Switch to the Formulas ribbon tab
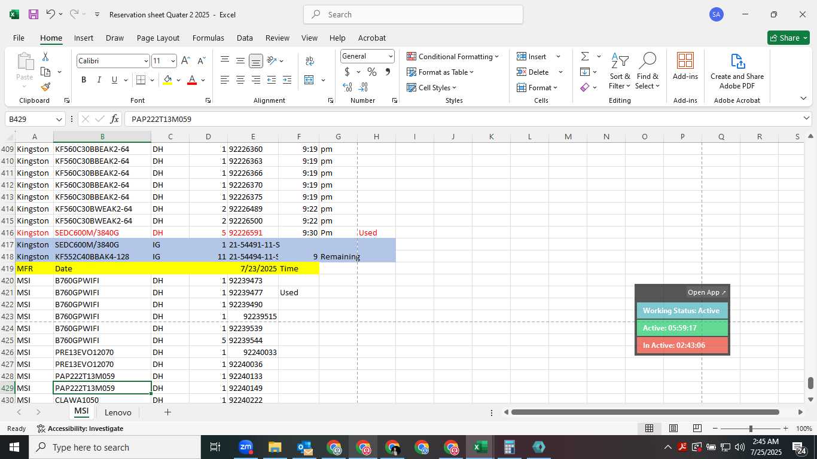This screenshot has width=817, height=459. (x=208, y=38)
